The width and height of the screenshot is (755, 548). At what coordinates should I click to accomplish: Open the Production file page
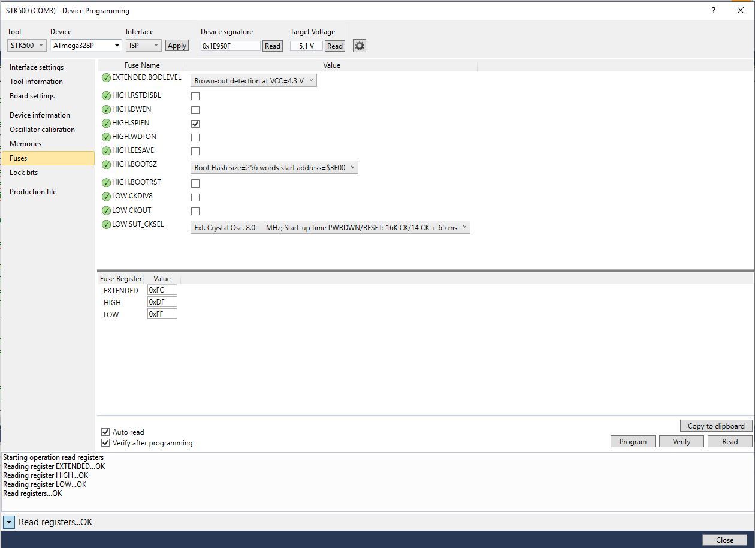click(33, 192)
